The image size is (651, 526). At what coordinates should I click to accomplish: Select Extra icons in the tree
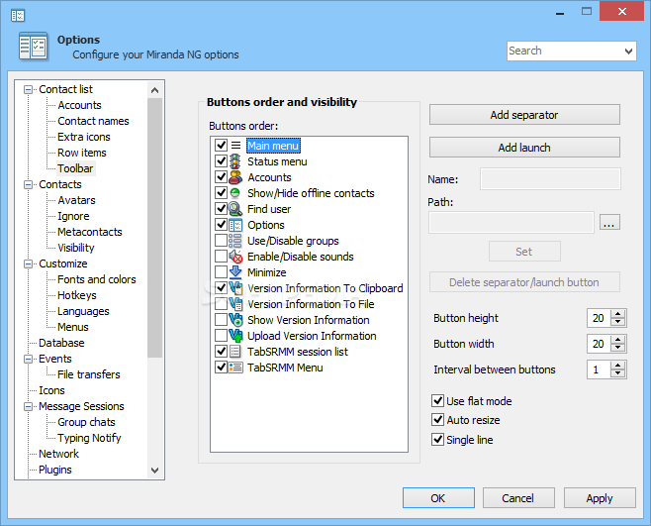84,137
